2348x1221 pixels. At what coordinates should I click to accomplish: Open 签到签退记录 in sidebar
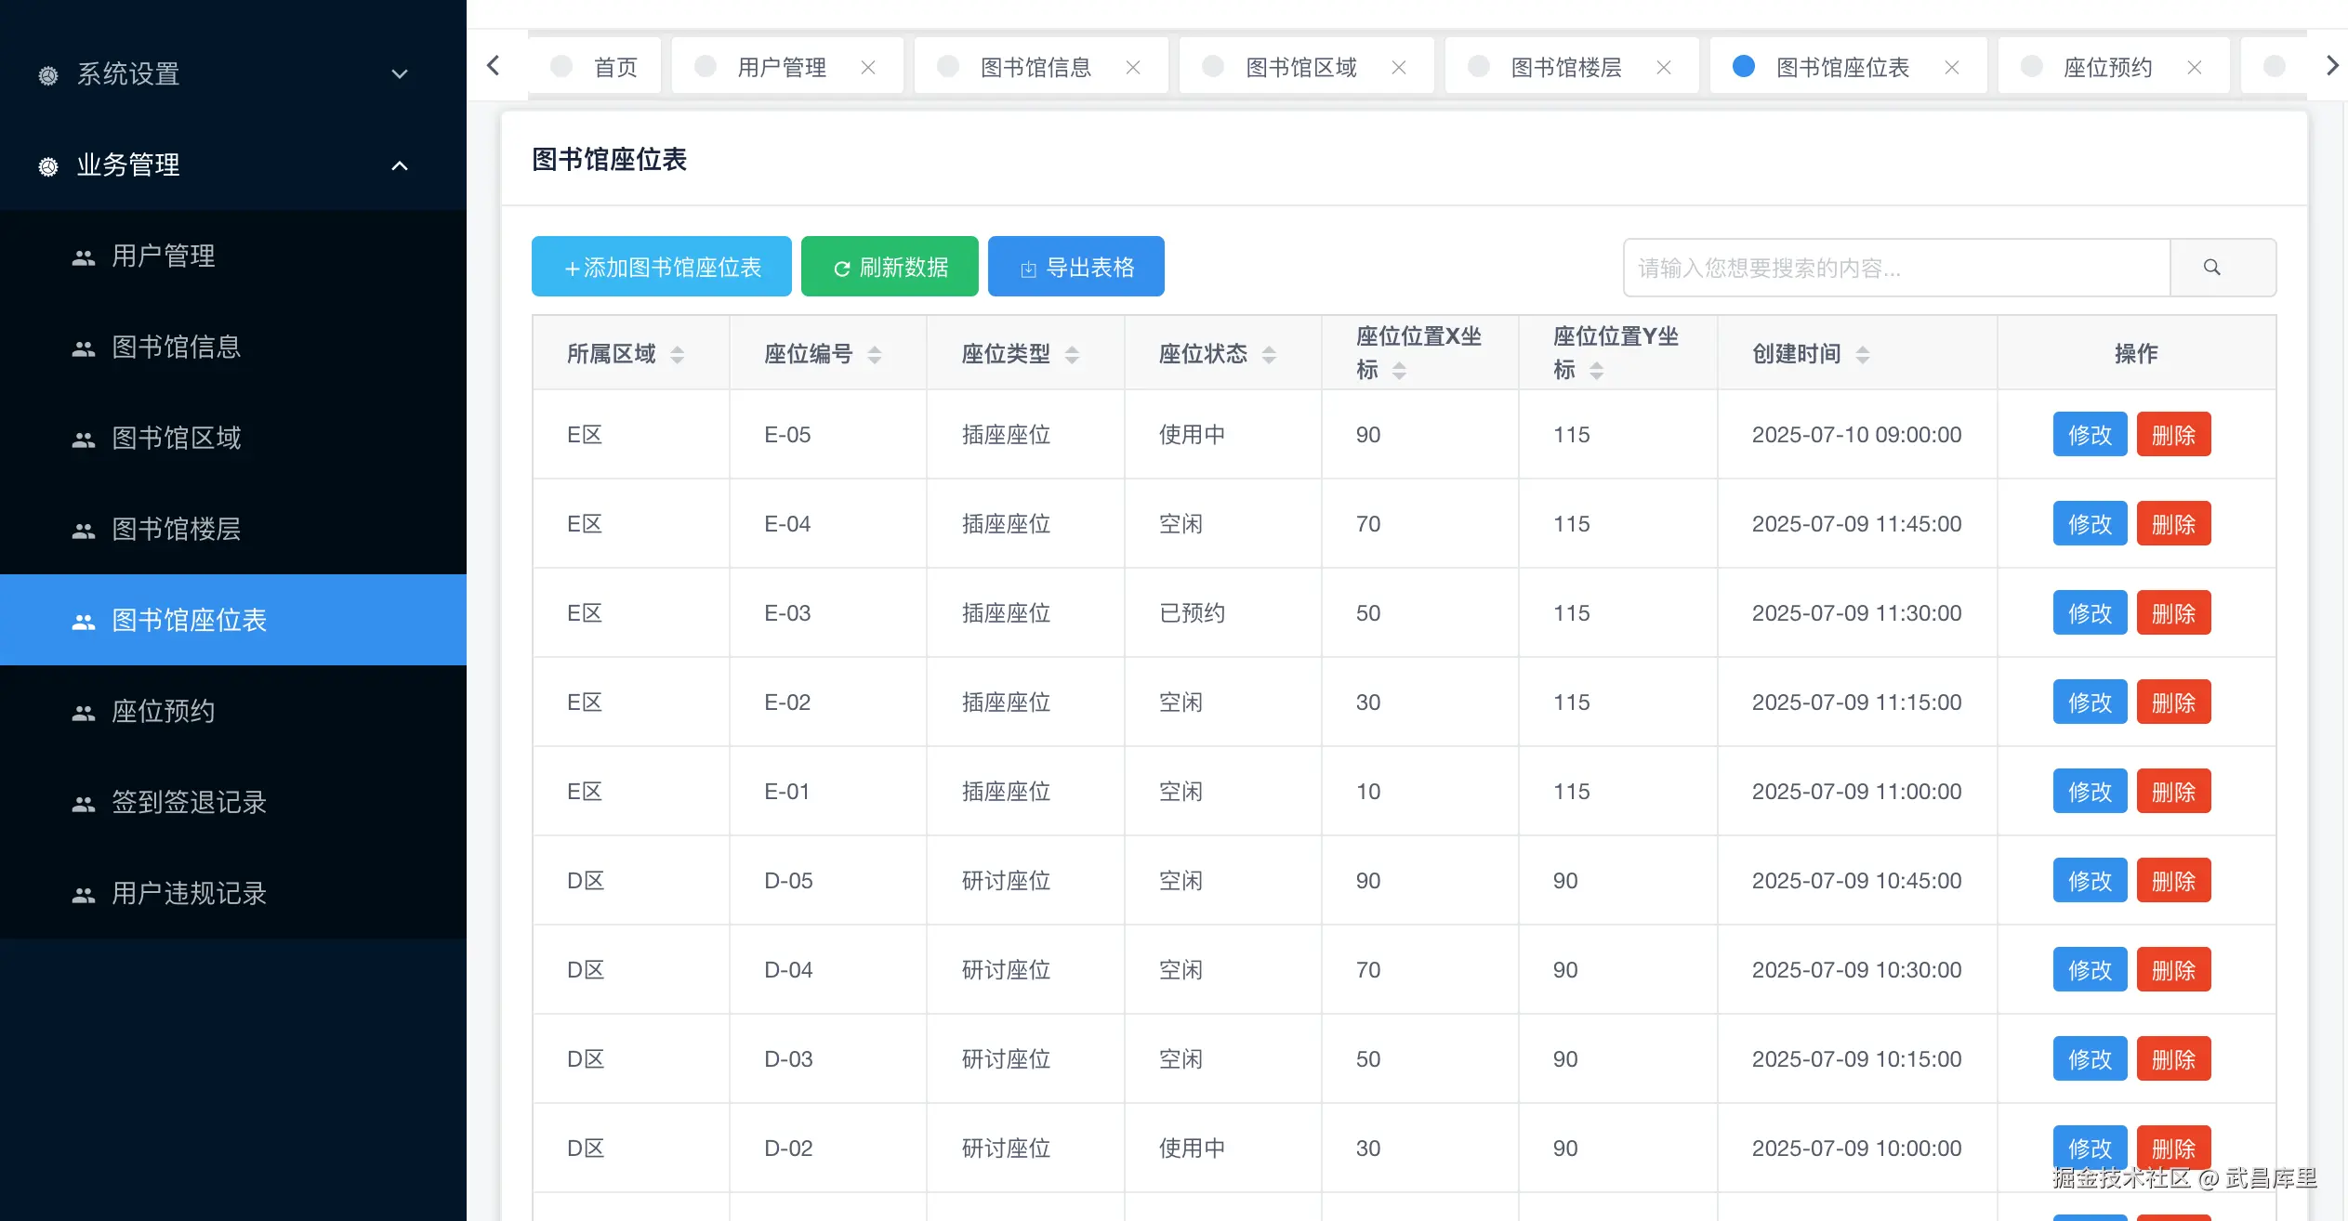pos(189,802)
